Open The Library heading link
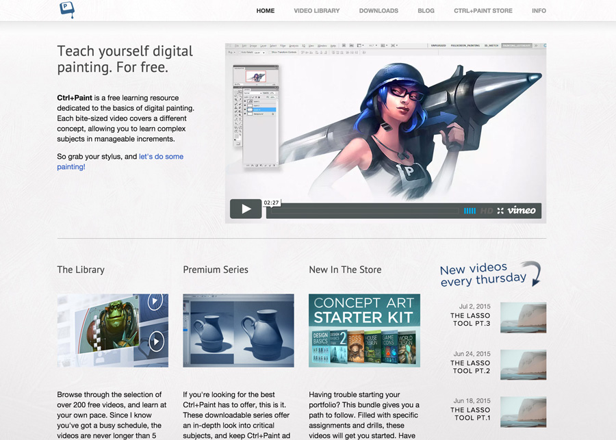The width and height of the screenshot is (616, 440). coord(81,270)
